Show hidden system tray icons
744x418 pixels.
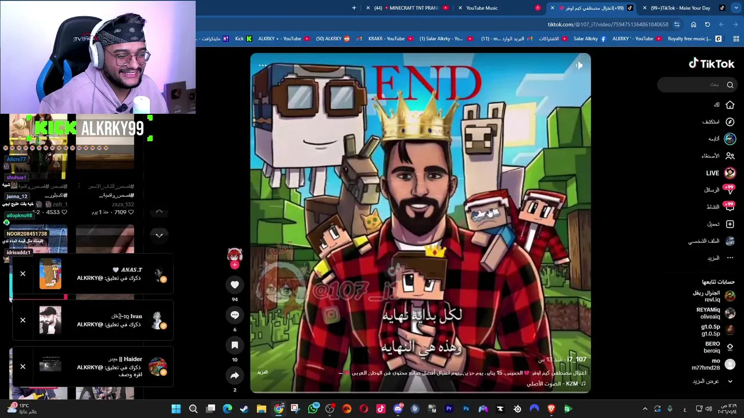click(645, 409)
